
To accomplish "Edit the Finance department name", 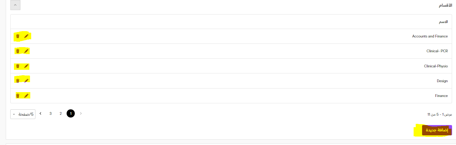I will 26,96.
